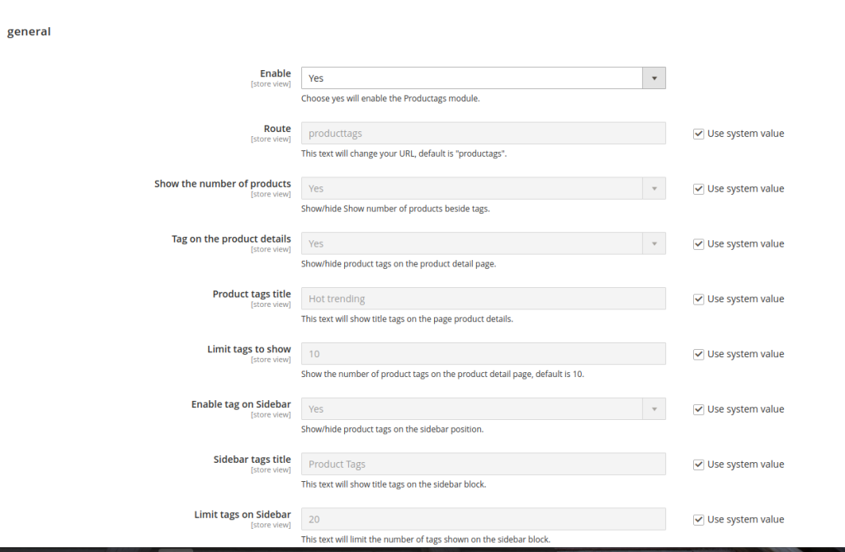Click the Sidebar tags title input
The width and height of the screenshot is (845, 552).
coord(483,465)
